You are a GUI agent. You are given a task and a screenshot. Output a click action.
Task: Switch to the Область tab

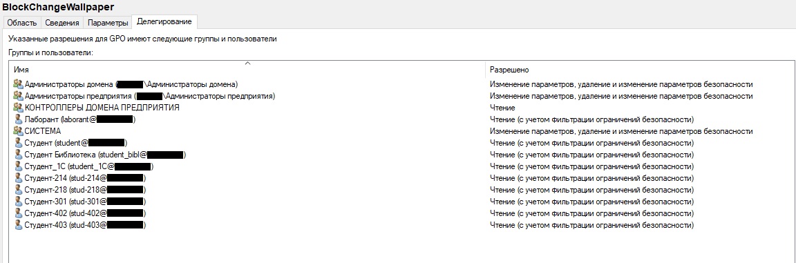(22, 23)
